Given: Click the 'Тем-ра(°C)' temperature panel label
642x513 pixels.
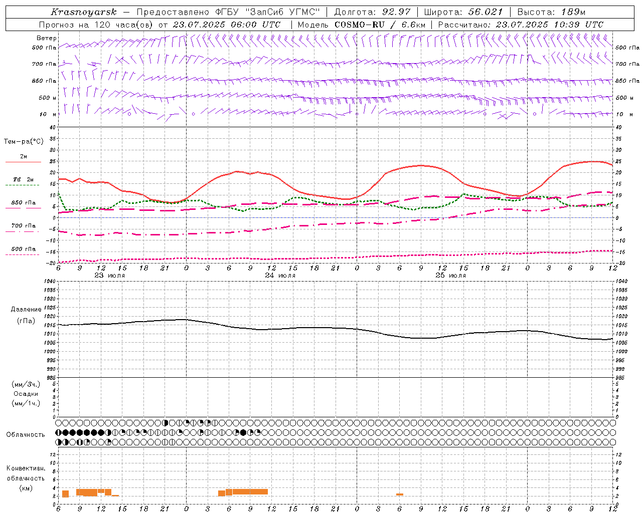Looking at the screenshot, I should coord(24,142).
